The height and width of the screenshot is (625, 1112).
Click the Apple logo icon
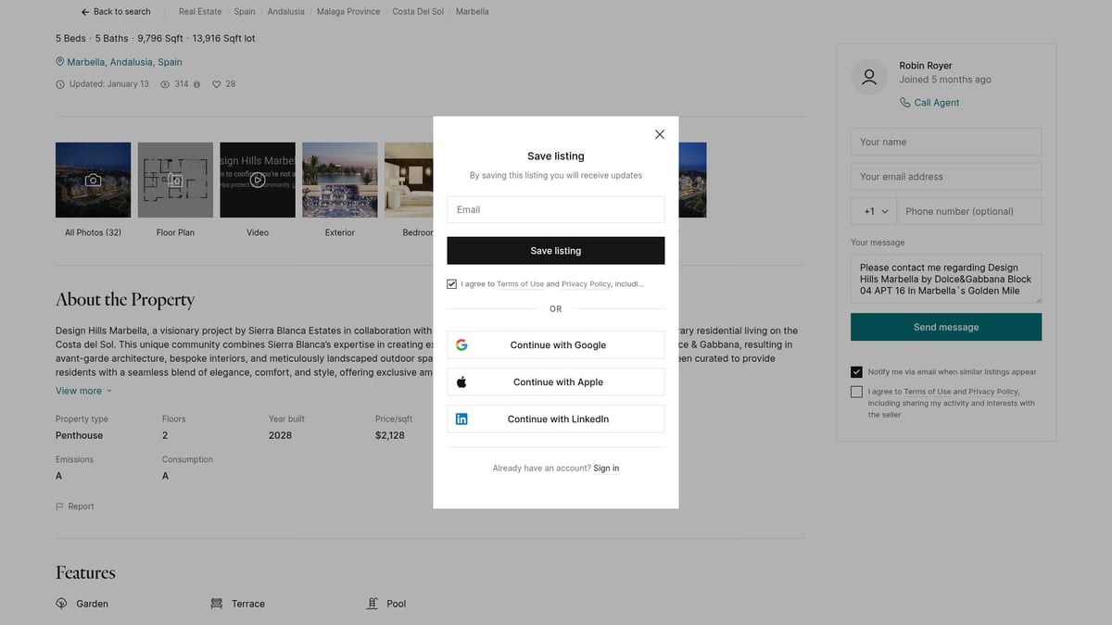tap(461, 382)
